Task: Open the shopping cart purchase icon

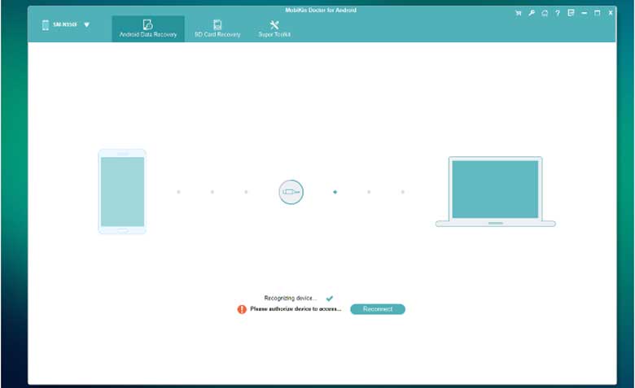Action: (518, 13)
